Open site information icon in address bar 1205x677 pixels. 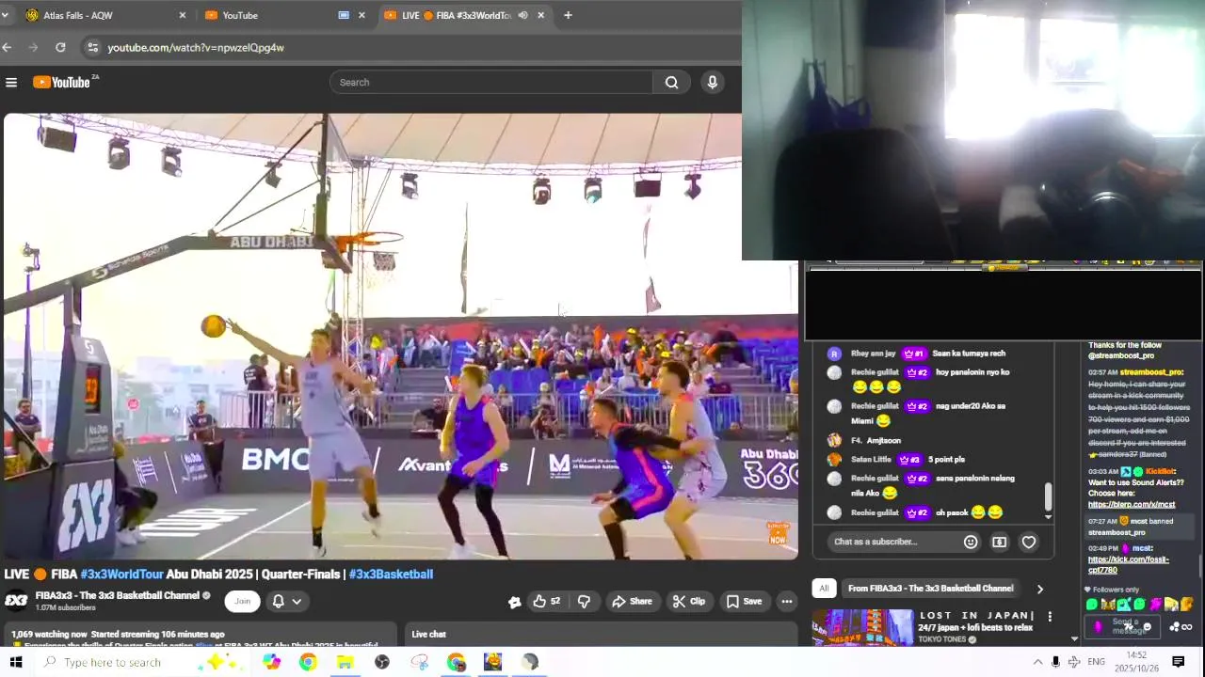coord(91,47)
